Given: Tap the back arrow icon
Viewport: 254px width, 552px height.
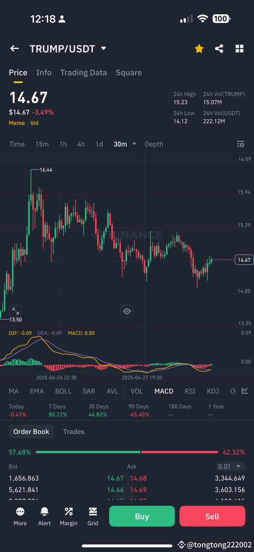Looking at the screenshot, I should tap(14, 48).
